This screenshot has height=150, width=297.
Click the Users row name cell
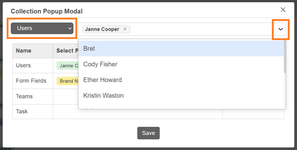(33, 65)
